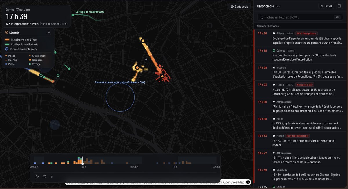Click the Monoprix & SFR tag
Image resolution: width=348 pixels, height=189 pixels.
(x=304, y=85)
